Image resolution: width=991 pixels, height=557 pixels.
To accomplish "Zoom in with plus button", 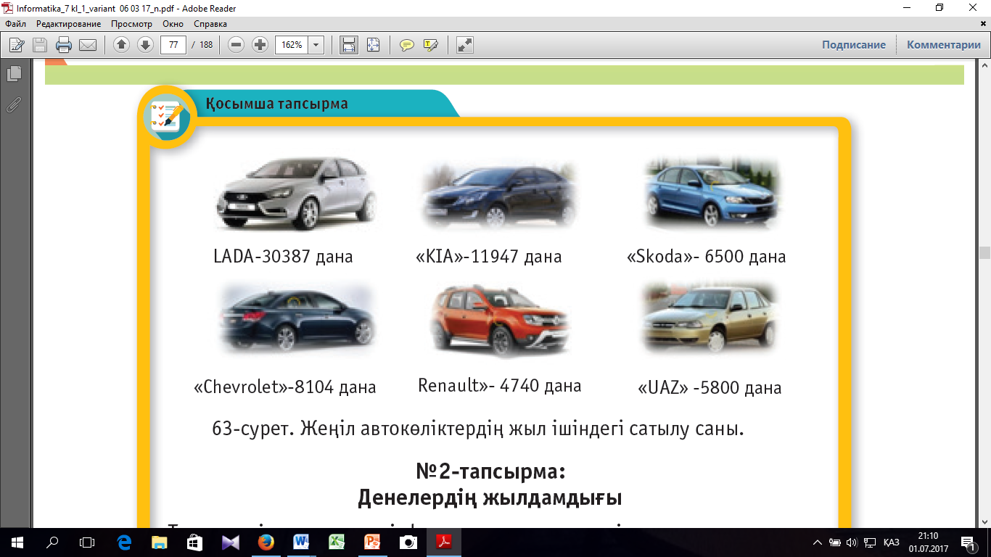I will (x=260, y=45).
